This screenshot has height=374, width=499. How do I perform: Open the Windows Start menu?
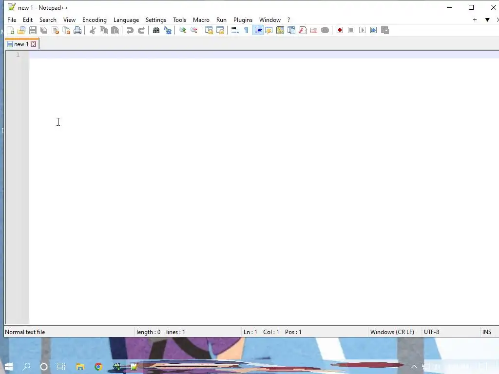click(x=9, y=367)
